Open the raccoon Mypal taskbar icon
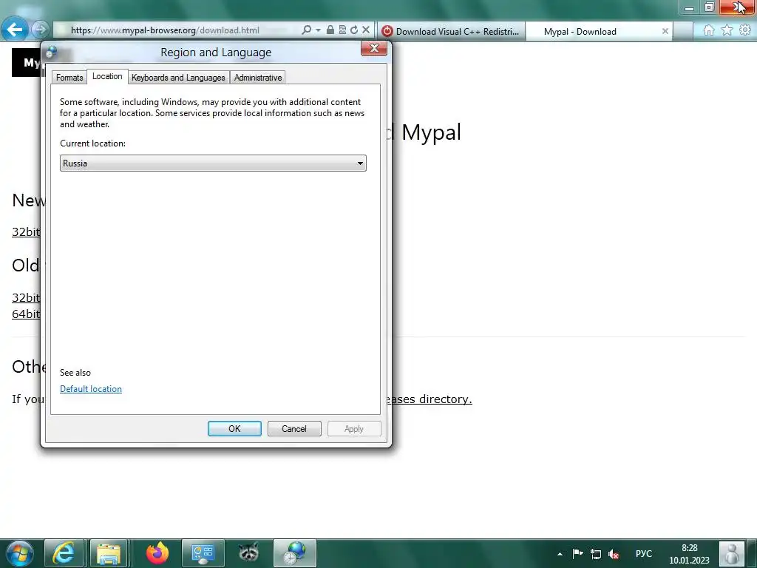The width and height of the screenshot is (757, 568). [x=248, y=553]
